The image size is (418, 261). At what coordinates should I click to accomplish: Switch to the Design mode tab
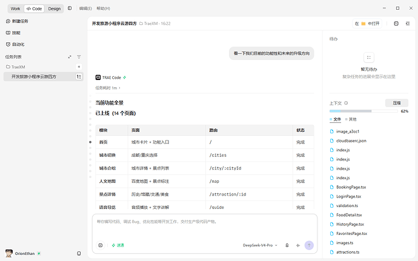click(x=55, y=8)
